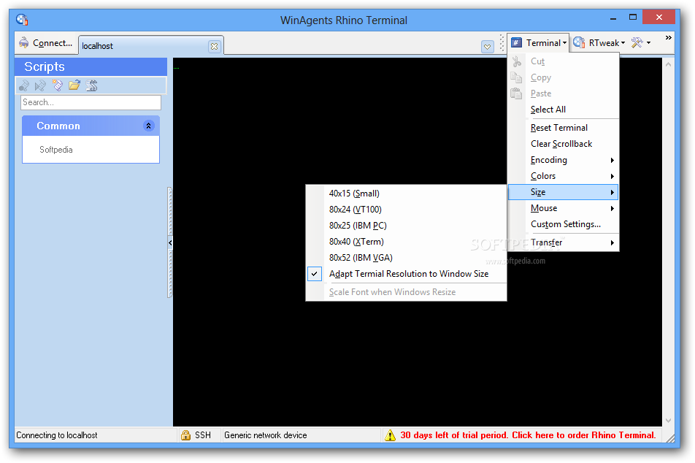Click the terminal scrollbar up arrow
695x463 pixels.
[x=669, y=64]
